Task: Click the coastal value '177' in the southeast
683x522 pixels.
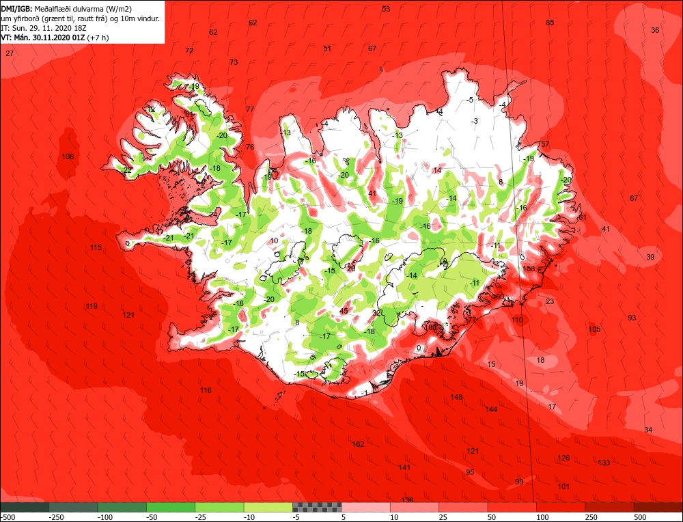Action: tap(471, 320)
